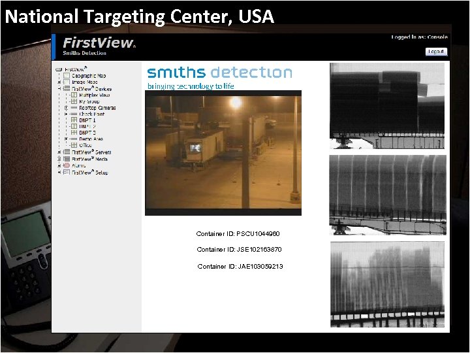The width and height of the screenshot is (470, 353).
Task: Click the Office grid icon
Action: point(74,145)
